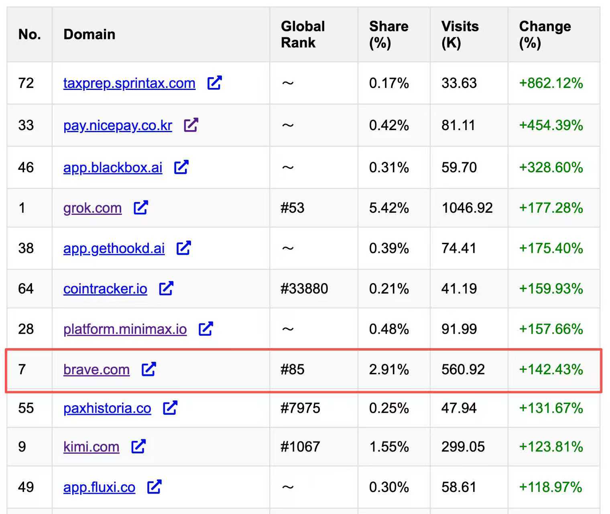
Task: Open external link icon beside kimi.com
Action: [138, 447]
